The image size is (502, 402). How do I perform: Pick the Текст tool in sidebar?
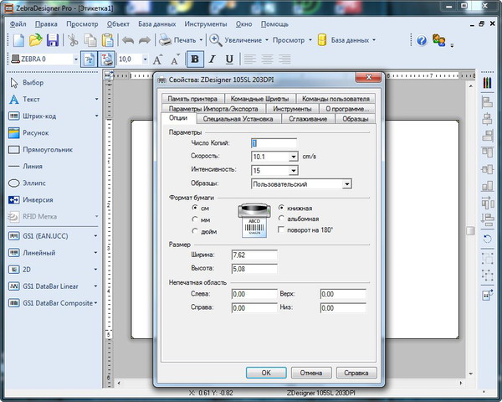pos(32,99)
